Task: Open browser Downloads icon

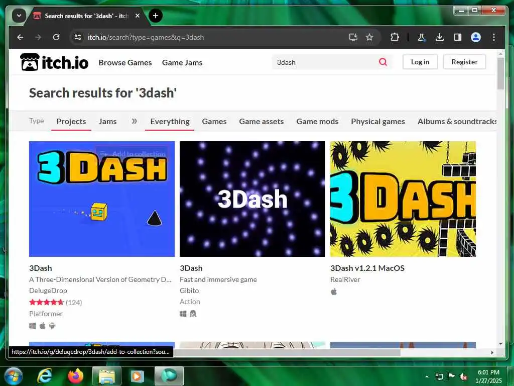Action: [440, 37]
